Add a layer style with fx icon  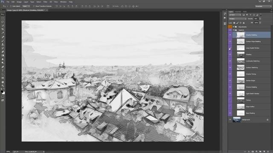(x=249, y=152)
